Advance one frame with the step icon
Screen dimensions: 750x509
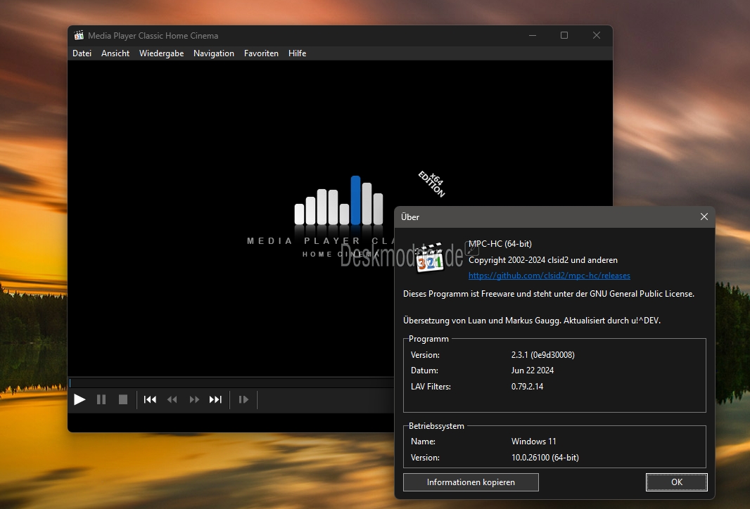243,399
